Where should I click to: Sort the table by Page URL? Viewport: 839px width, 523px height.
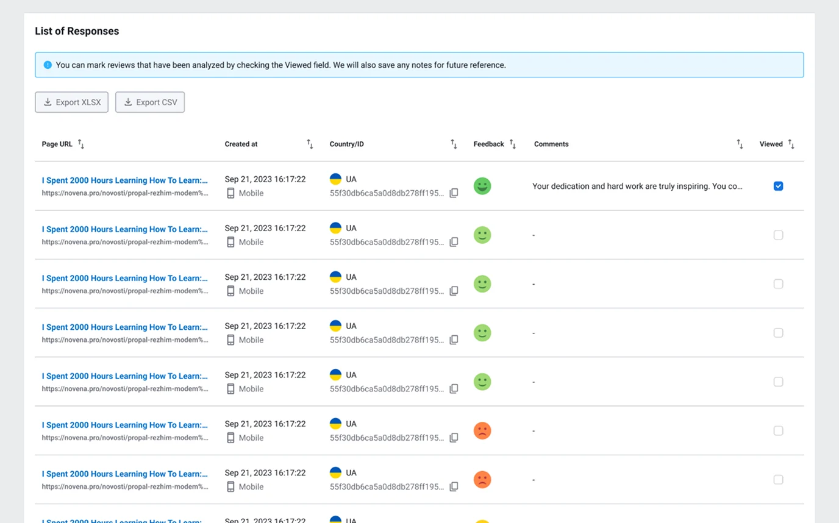pos(81,144)
